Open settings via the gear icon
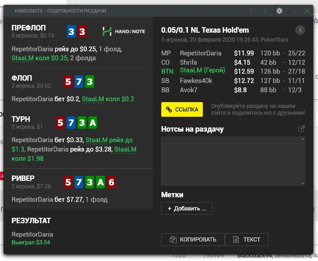This screenshot has height=261, width=318. [279, 11]
